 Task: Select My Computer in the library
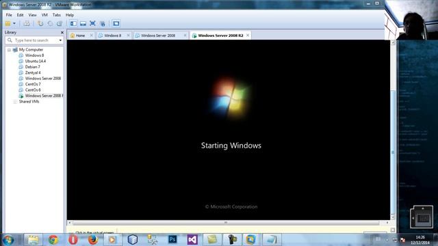click(x=31, y=50)
